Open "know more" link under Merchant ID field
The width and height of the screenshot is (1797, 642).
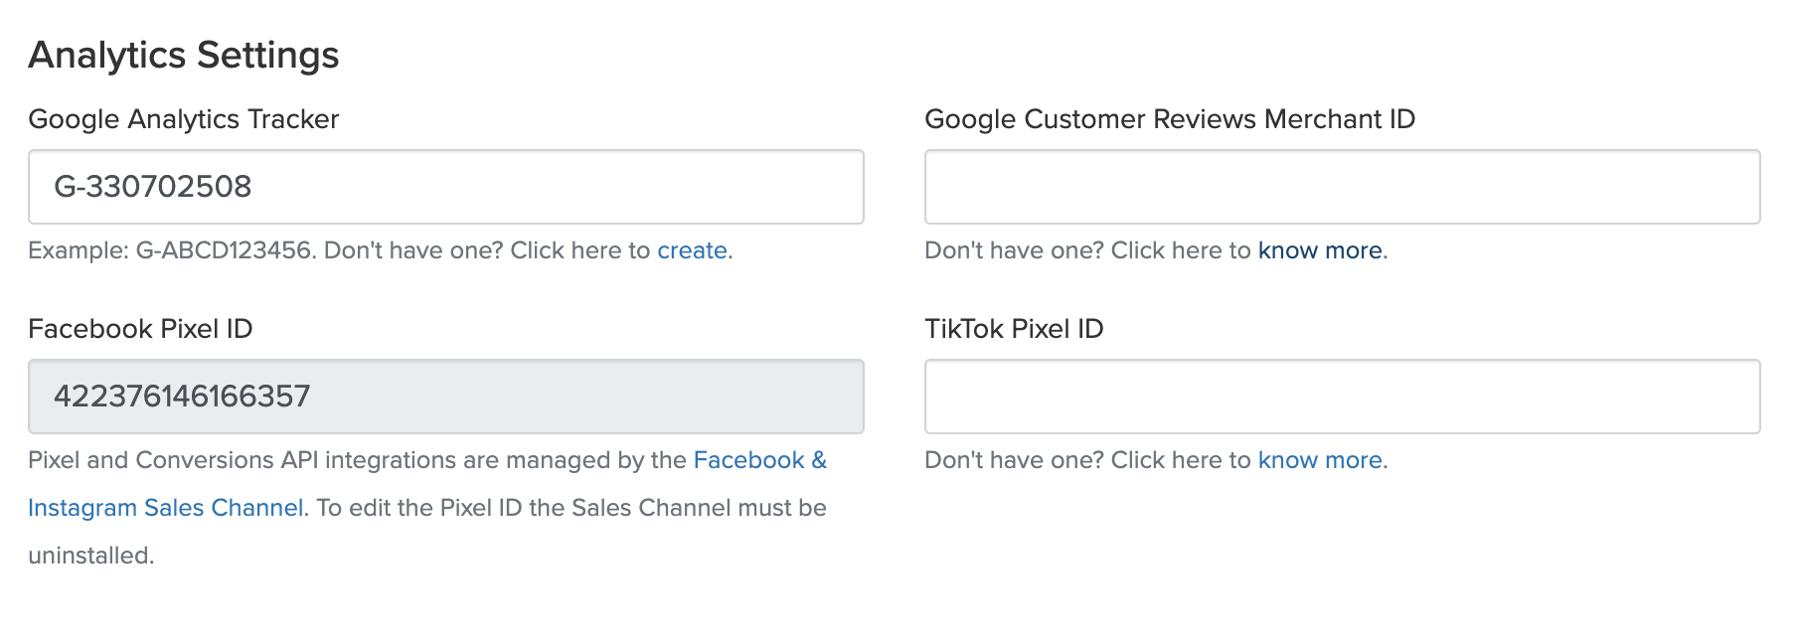1320,250
